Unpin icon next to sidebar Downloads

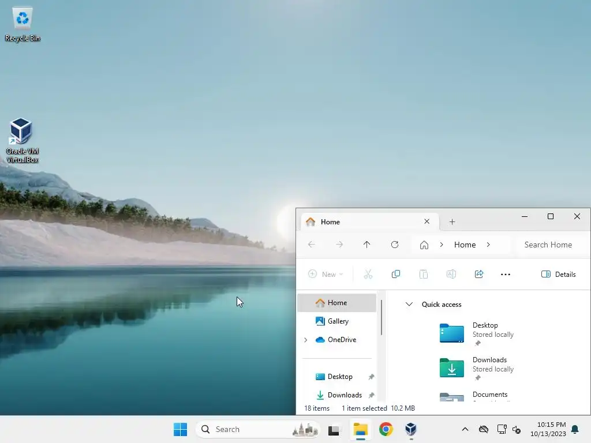pos(371,395)
